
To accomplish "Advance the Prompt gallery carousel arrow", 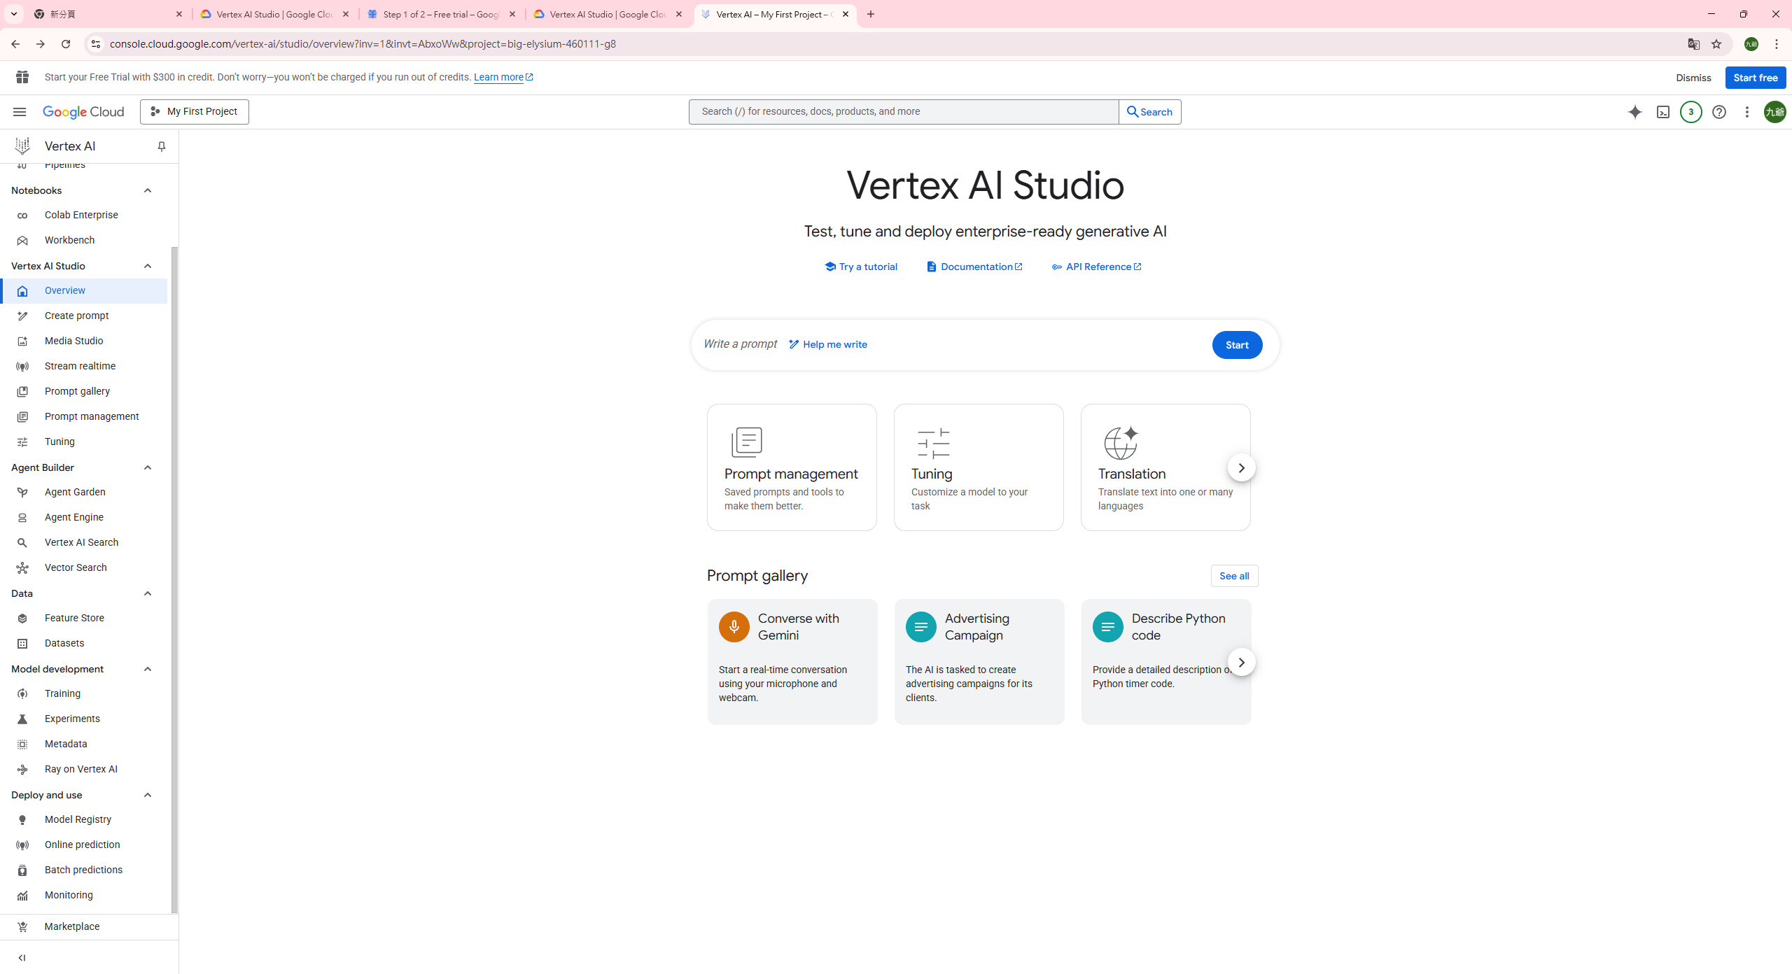I will click(x=1240, y=662).
